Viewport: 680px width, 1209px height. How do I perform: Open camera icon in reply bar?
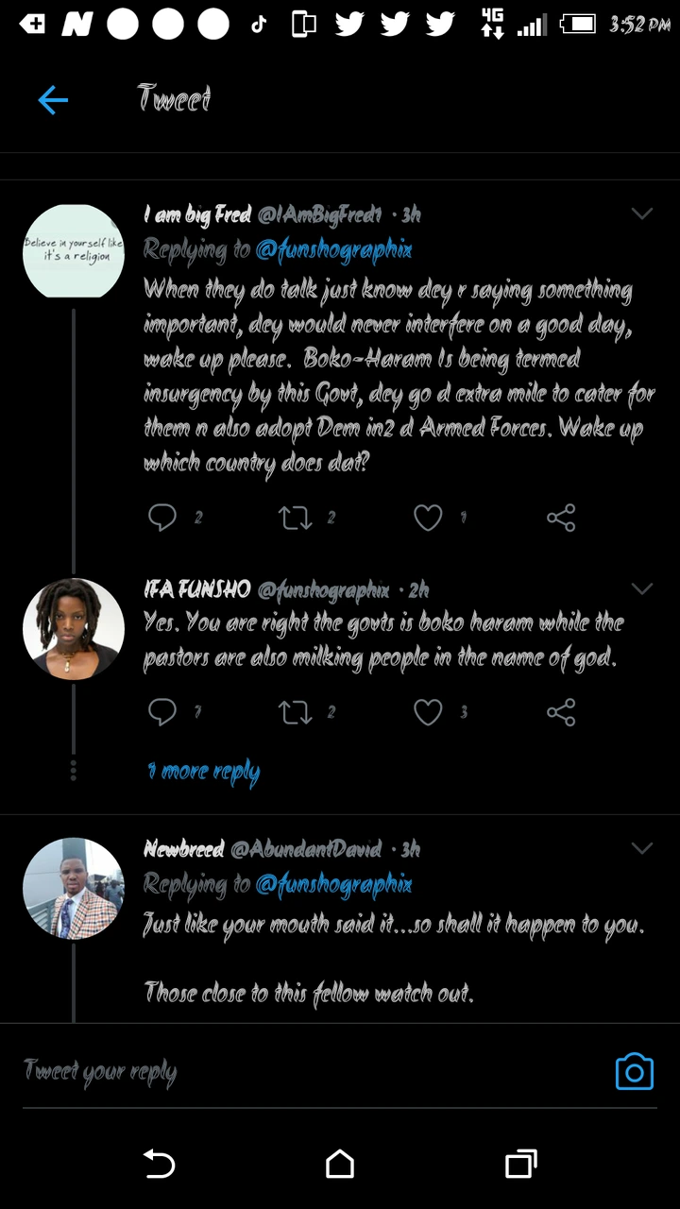click(x=634, y=1072)
